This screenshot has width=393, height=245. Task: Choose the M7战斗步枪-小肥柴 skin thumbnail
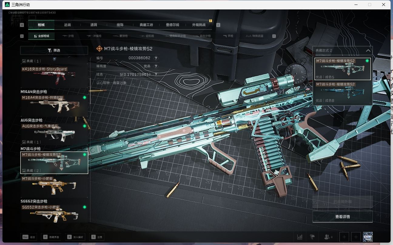[x=54, y=187]
